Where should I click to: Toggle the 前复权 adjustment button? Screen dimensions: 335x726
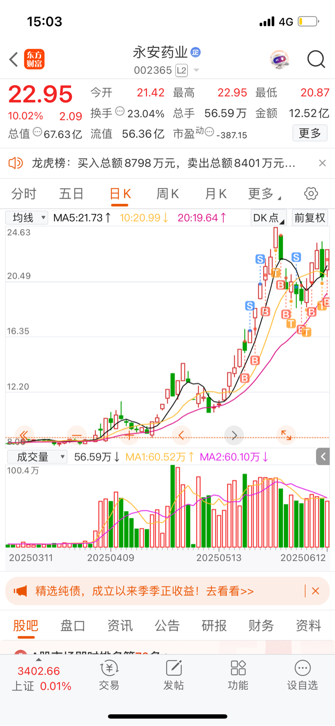310,218
